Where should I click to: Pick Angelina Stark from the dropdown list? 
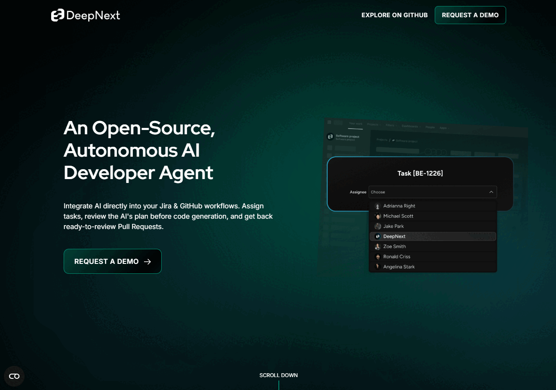(x=399, y=267)
